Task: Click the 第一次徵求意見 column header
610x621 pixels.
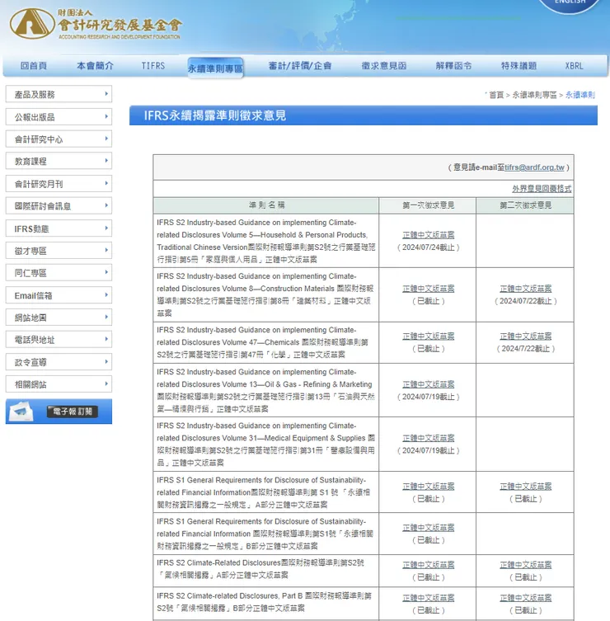Action: pos(428,205)
